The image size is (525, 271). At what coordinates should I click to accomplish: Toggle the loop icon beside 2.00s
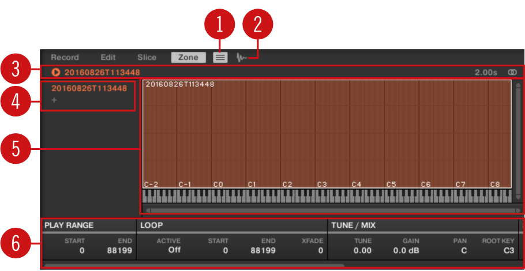coord(512,73)
